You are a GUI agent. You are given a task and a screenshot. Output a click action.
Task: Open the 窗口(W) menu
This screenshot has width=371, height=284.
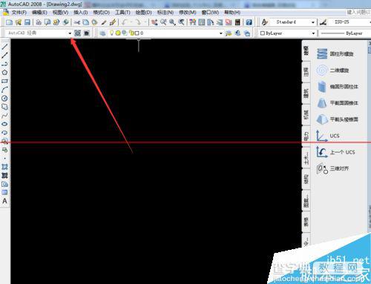(210, 13)
